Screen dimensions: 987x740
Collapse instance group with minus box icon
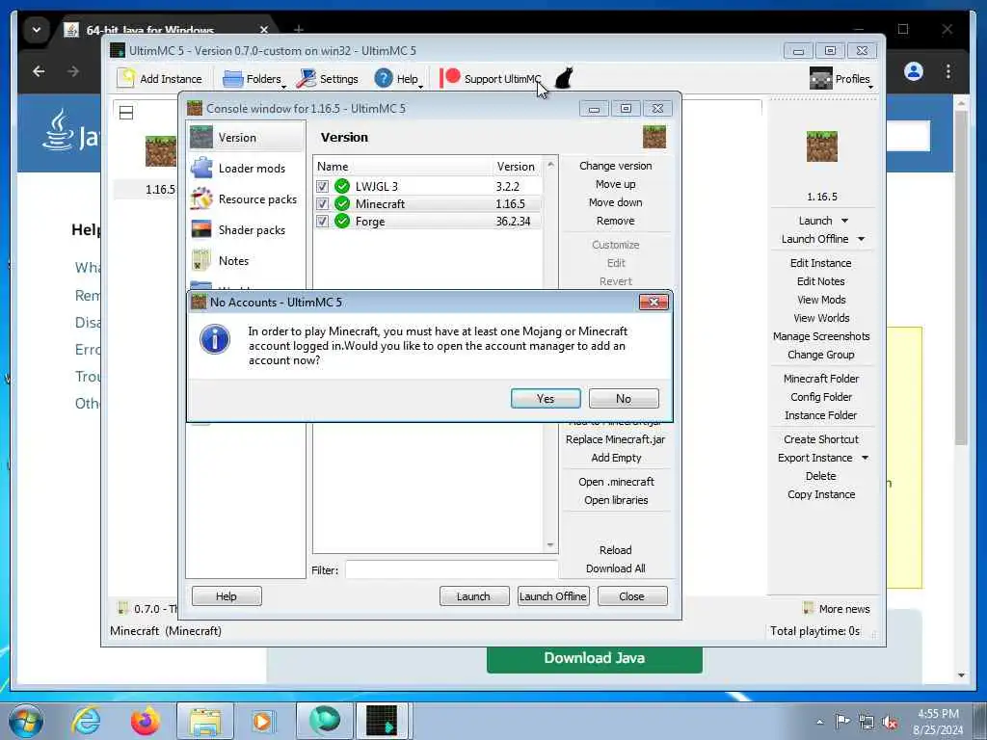(126, 113)
